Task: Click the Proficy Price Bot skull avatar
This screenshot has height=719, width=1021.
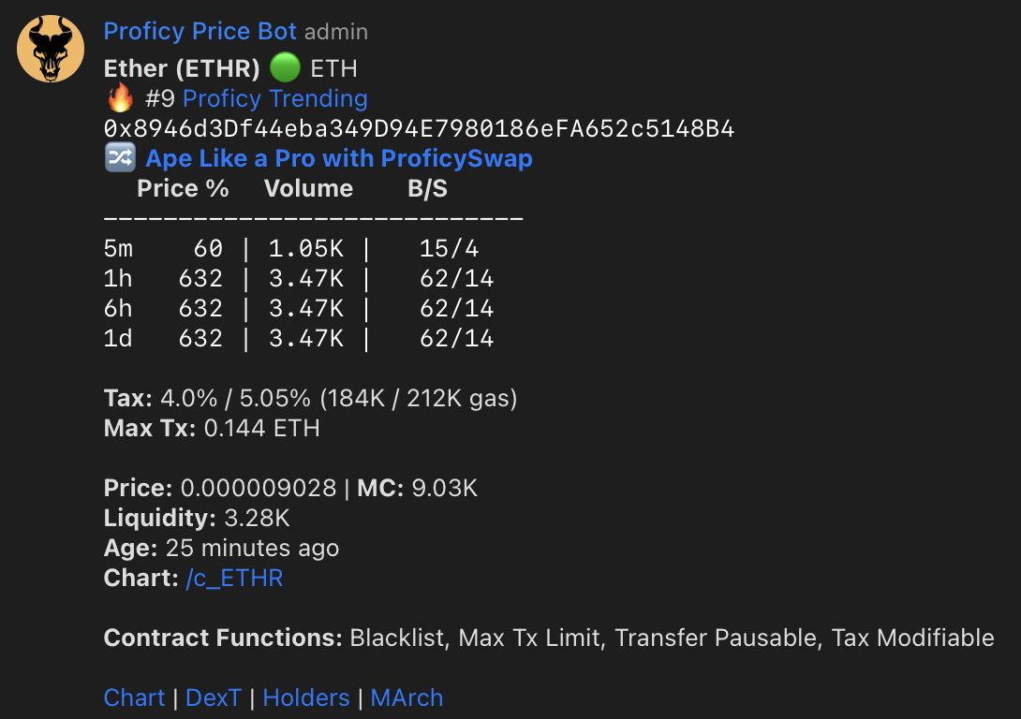Action: [x=52, y=49]
